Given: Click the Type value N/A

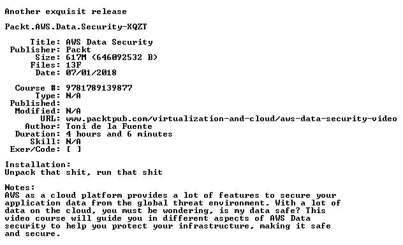Looking at the screenshot, I should point(73,96).
